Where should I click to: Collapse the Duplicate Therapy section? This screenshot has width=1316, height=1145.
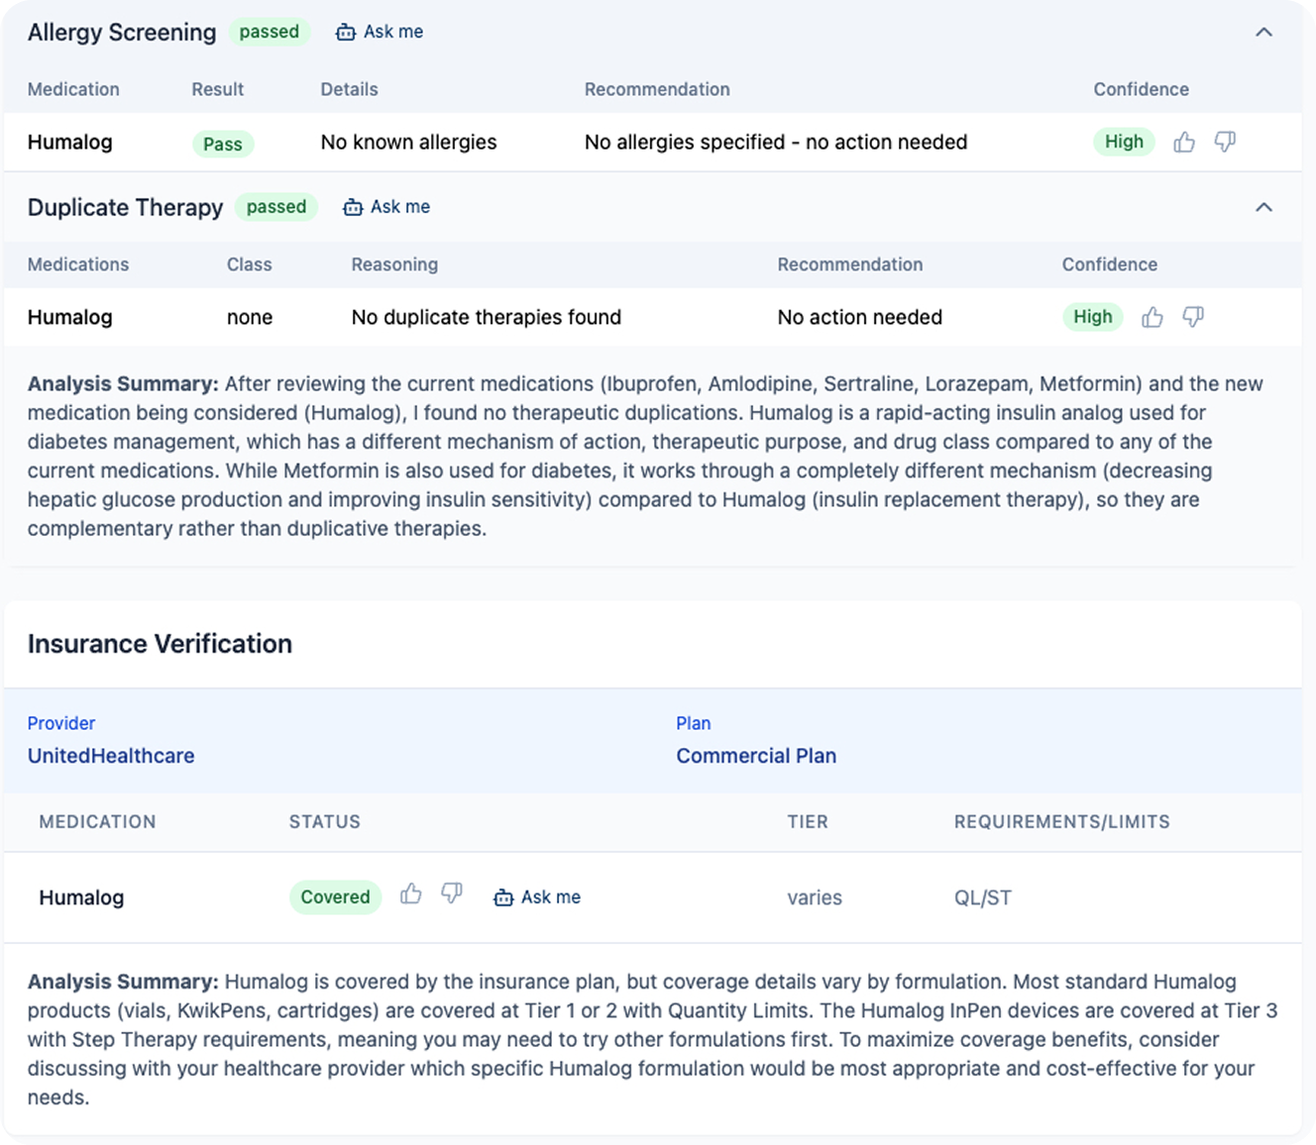(1263, 207)
